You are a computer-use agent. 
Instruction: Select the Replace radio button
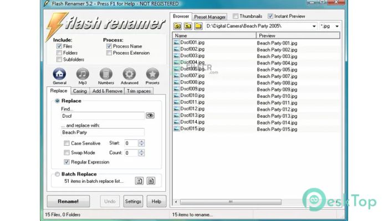pos(57,101)
